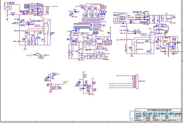
Task: Click the VLED+ output net label at top
Action: (56, 7)
